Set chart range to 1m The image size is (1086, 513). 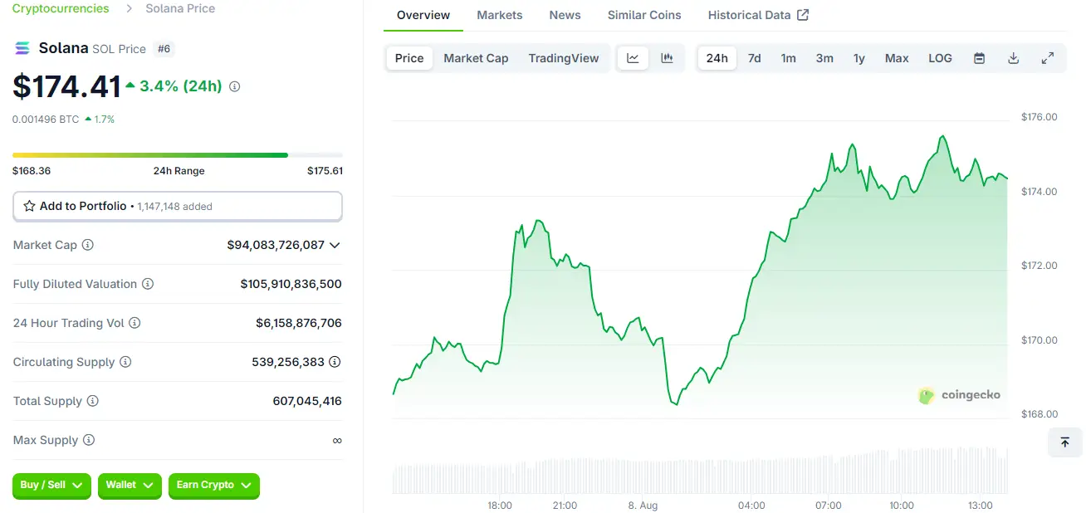789,58
